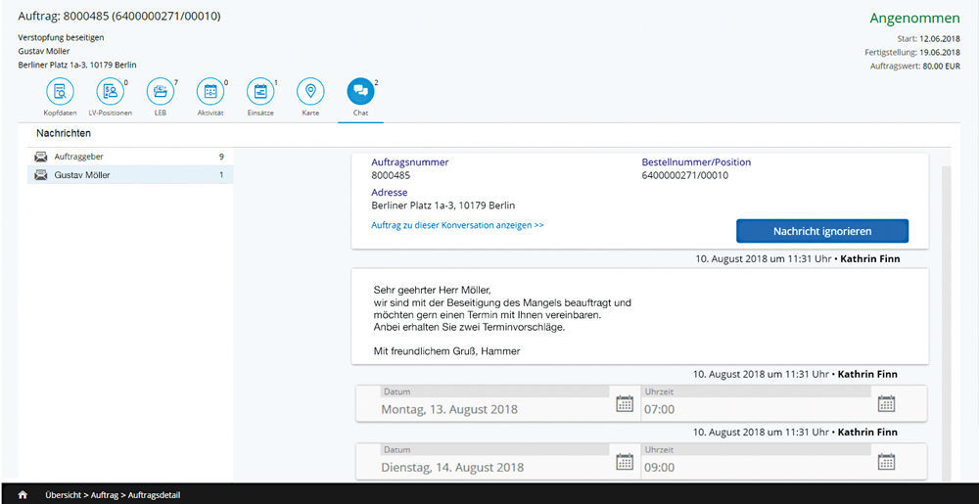Open the Aktivität calendar icon
Image resolution: width=979 pixels, height=504 pixels.
(x=210, y=92)
